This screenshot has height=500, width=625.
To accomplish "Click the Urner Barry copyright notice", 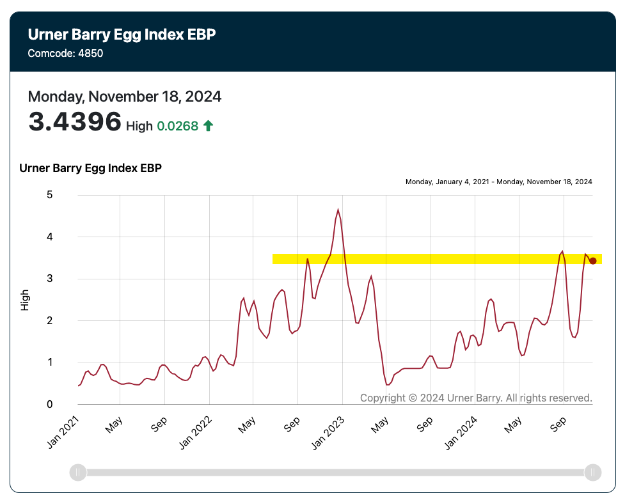I will pyautogui.click(x=476, y=398).
